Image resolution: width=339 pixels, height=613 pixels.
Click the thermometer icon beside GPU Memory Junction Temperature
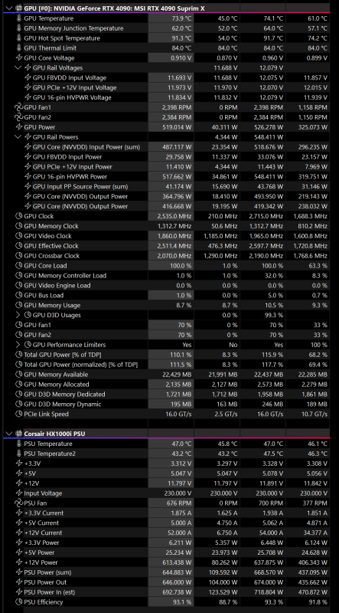[x=19, y=28]
